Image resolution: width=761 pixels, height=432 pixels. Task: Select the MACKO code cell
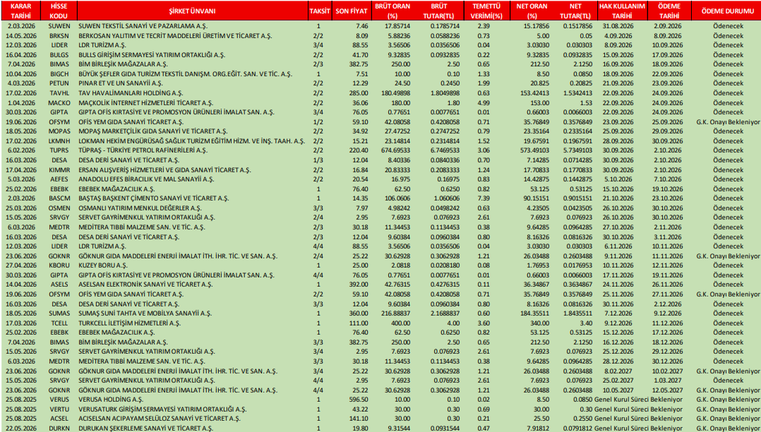coord(60,102)
